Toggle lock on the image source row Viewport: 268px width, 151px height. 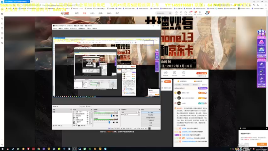(90, 122)
